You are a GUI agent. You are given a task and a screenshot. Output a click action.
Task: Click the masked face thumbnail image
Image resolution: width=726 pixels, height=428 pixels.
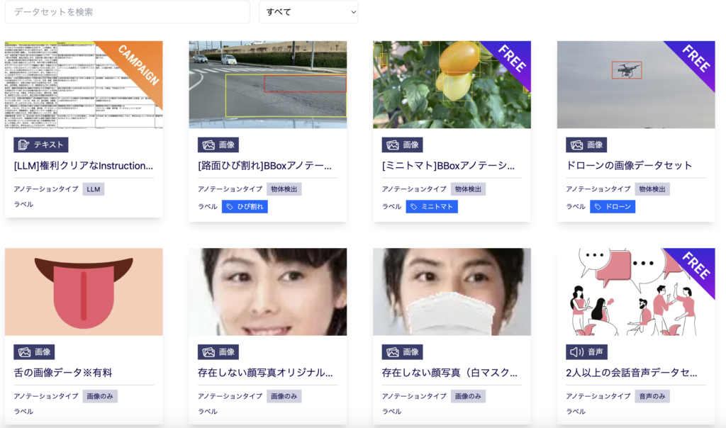(452, 291)
